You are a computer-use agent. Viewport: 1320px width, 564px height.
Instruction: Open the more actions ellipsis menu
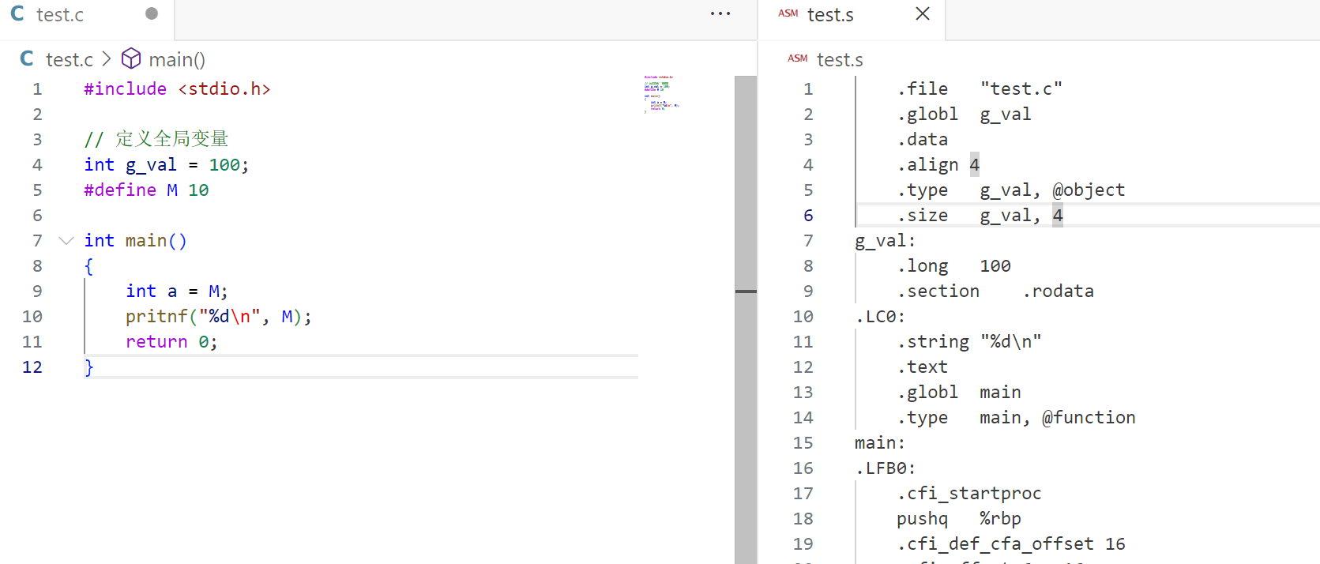pyautogui.click(x=720, y=14)
